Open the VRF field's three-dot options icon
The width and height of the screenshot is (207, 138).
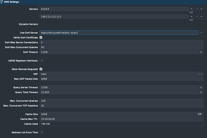[x=199, y=74]
